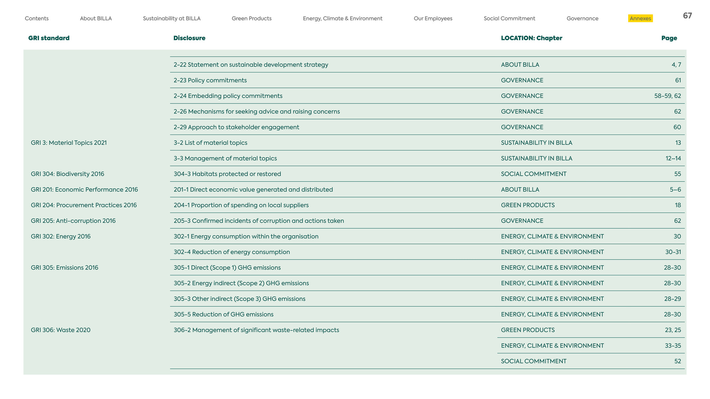The image size is (710, 399).
Task: Click 305-5 Reduction of GHG emissions
Action: (223, 315)
